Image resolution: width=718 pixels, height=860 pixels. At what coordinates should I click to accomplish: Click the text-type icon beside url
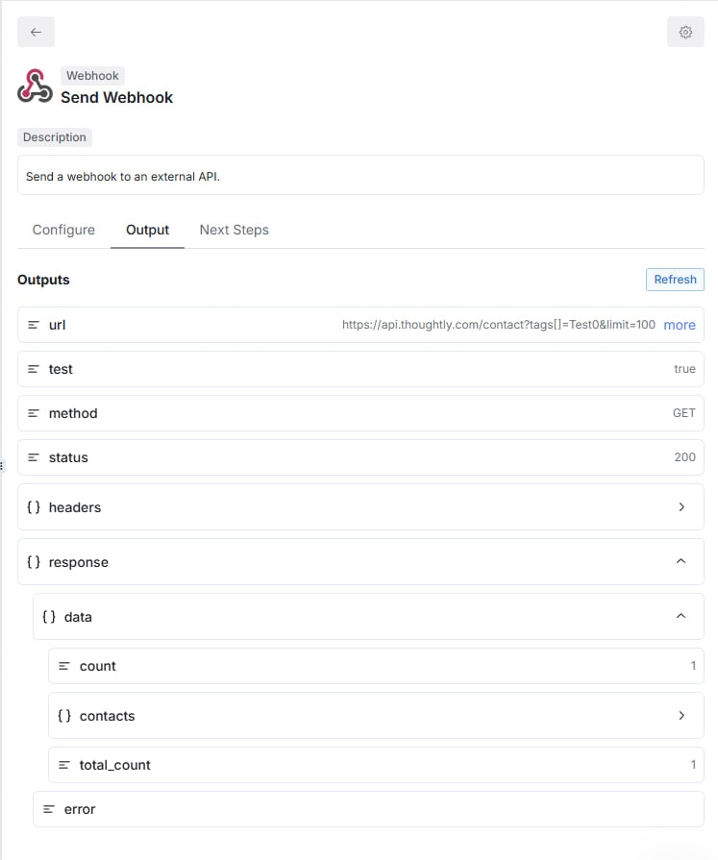(37, 325)
